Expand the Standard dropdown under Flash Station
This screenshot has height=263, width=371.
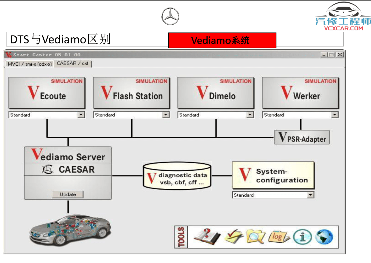[x=166, y=115]
